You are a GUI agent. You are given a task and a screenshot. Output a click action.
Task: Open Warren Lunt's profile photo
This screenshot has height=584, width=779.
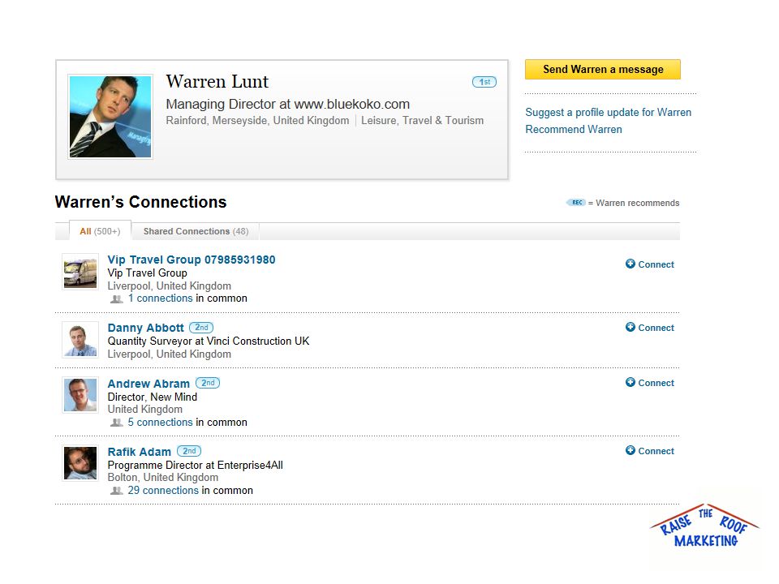(x=110, y=117)
